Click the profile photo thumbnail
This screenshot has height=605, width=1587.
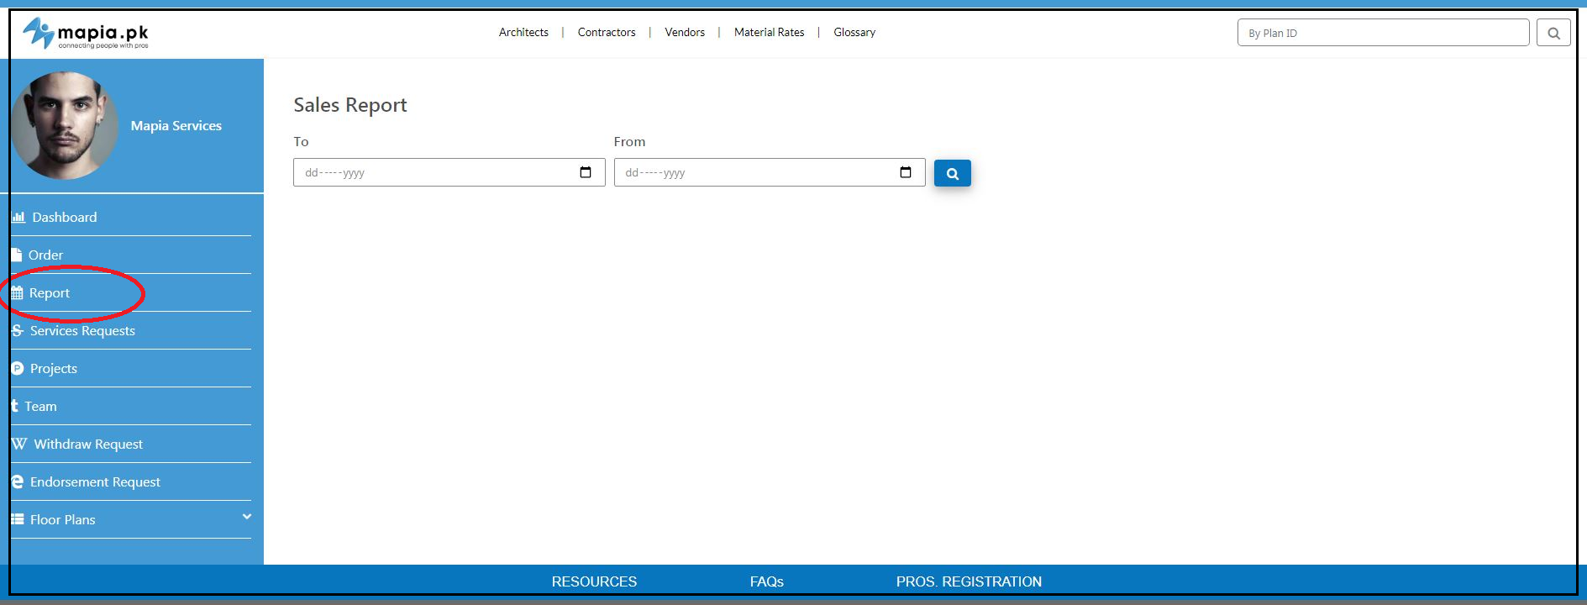coord(64,125)
